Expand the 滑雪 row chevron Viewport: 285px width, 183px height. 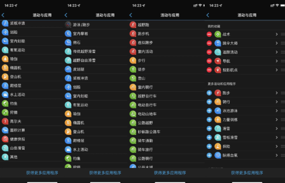277,129
